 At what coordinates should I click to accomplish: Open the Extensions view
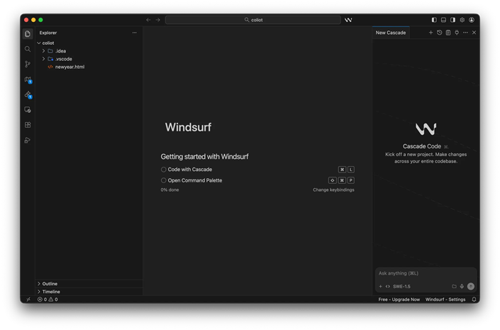tap(28, 125)
